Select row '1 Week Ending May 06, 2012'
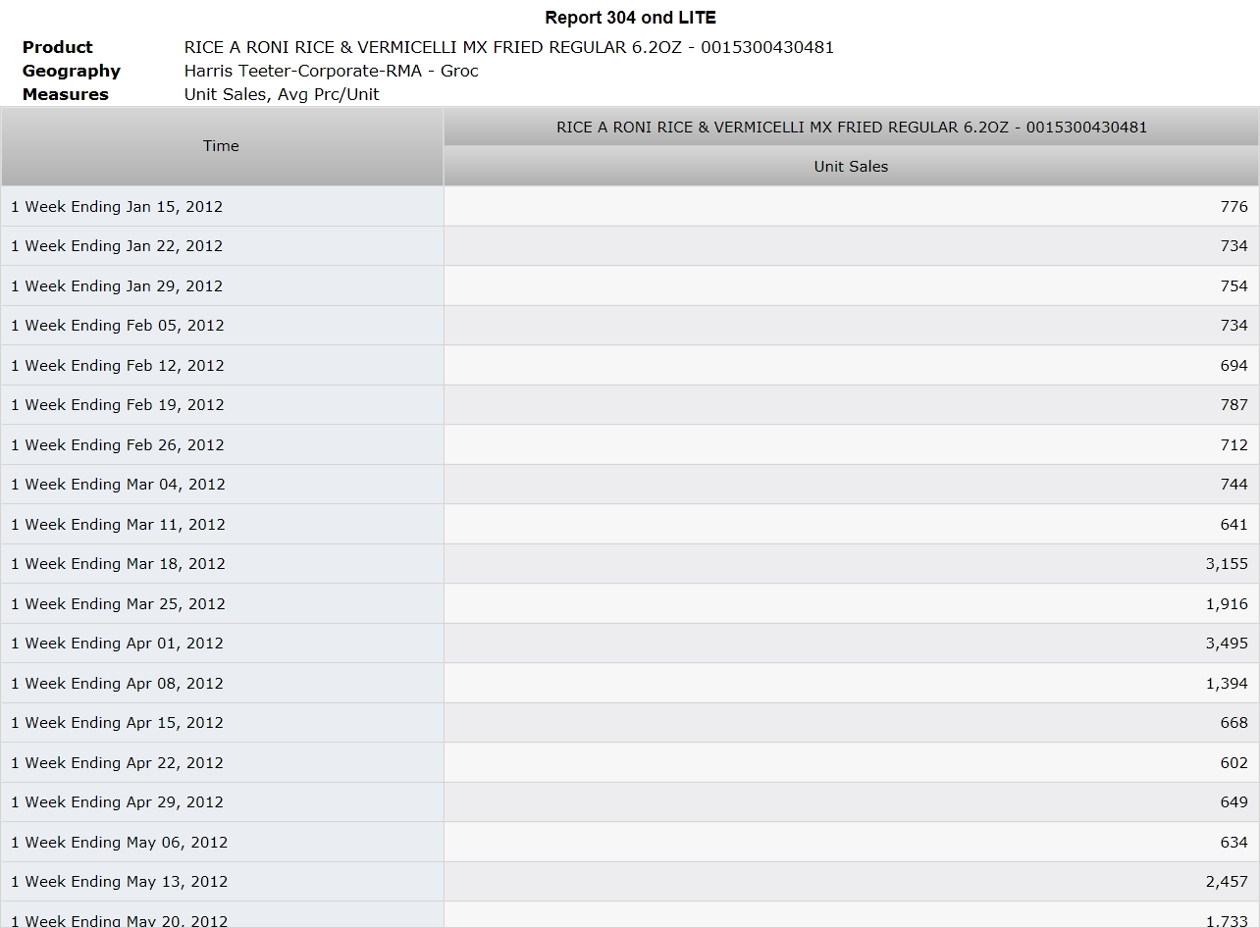Viewport: 1260px width, 928px height. coord(630,843)
